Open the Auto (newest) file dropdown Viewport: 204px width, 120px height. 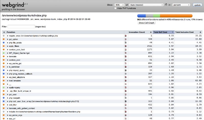(146, 5)
